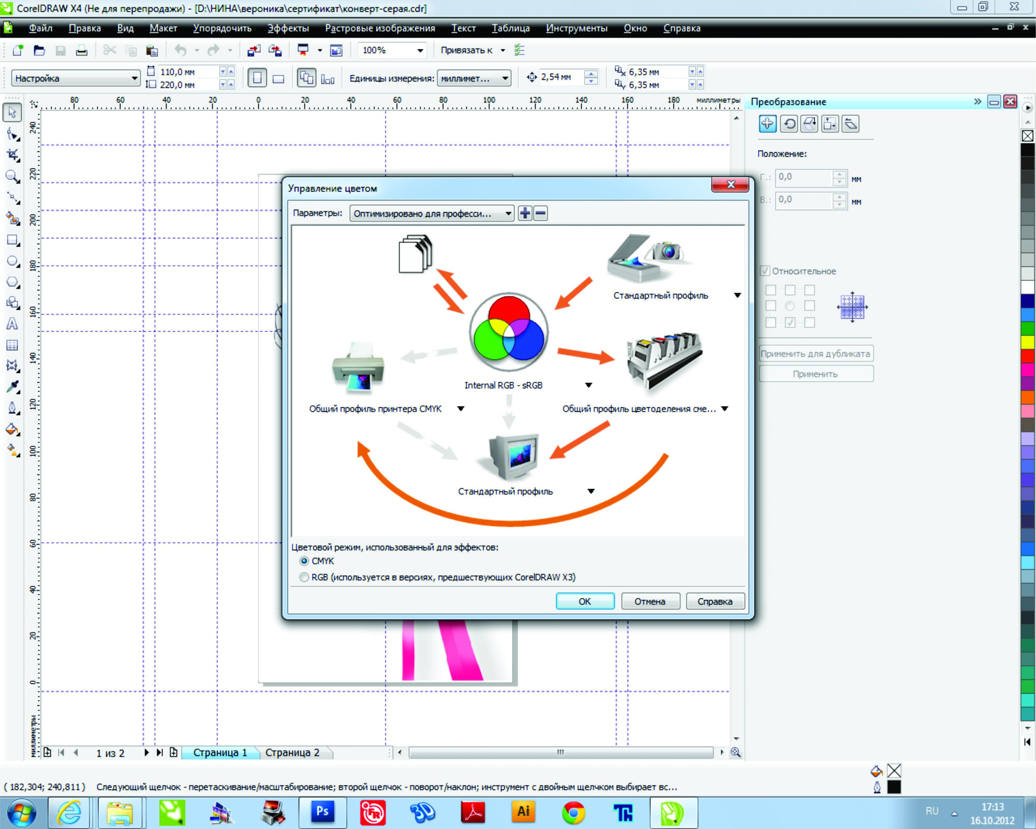The width and height of the screenshot is (1036, 829).
Task: Open the Файл menu
Action: [40, 28]
